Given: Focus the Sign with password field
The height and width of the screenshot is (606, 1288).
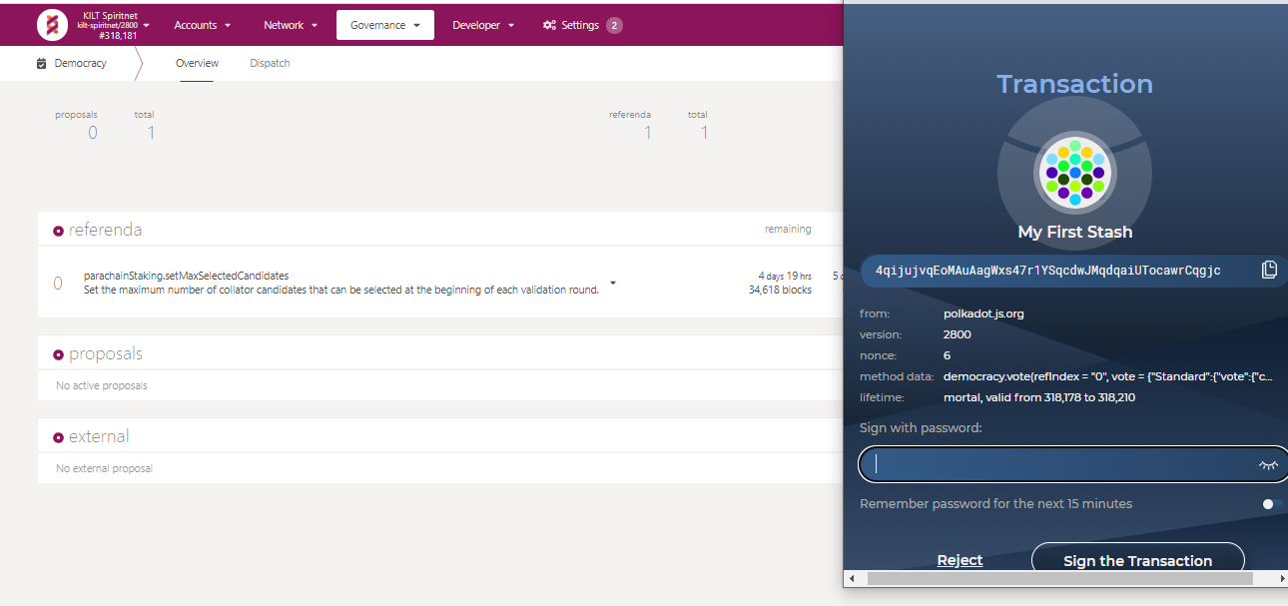Looking at the screenshot, I should coord(1058,464).
